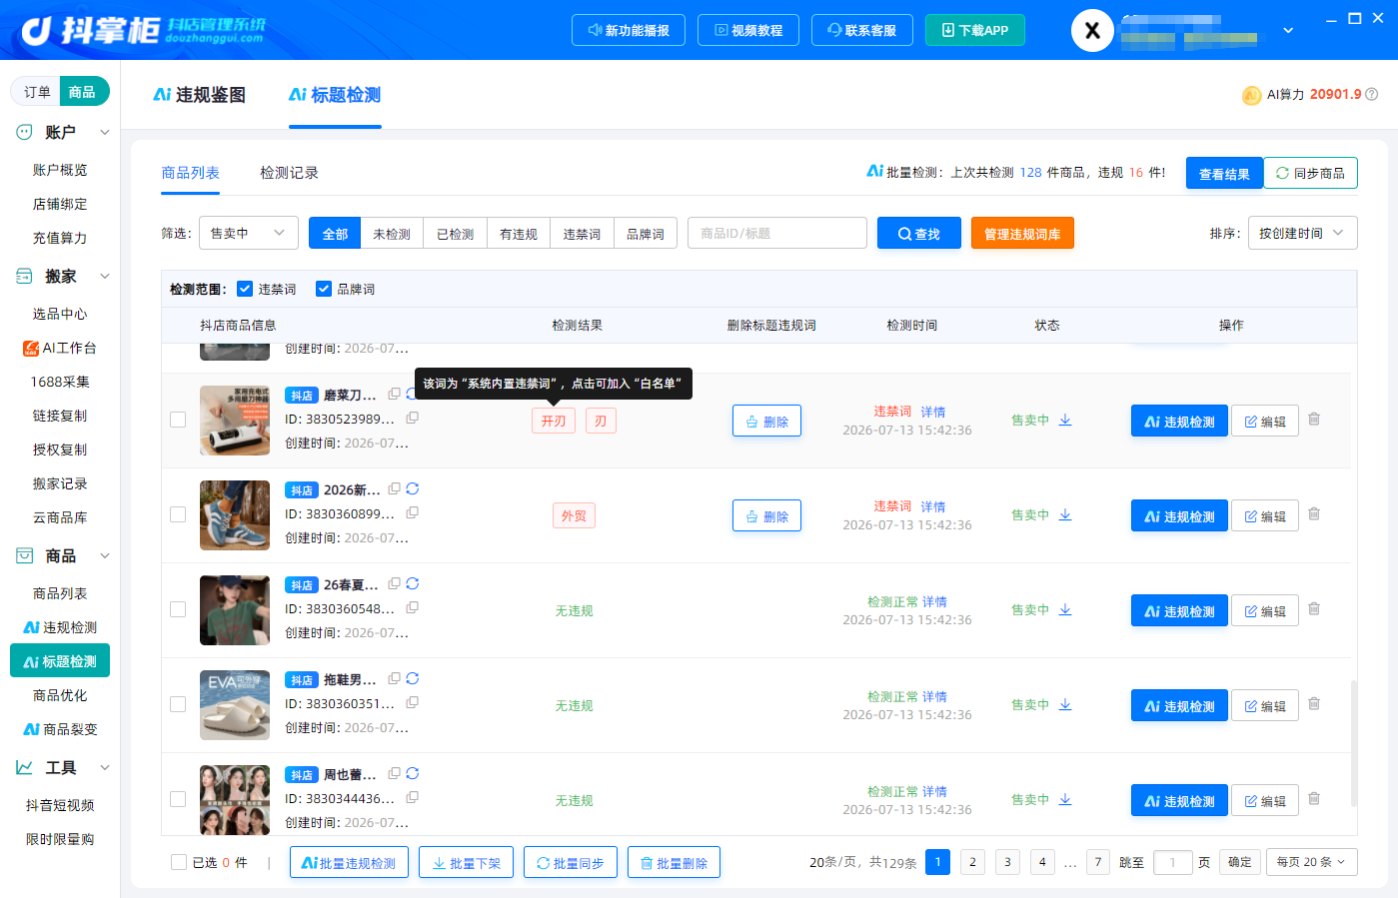Expand the account dropdown arrow in header
The image size is (1398, 898).
pyautogui.click(x=1288, y=31)
